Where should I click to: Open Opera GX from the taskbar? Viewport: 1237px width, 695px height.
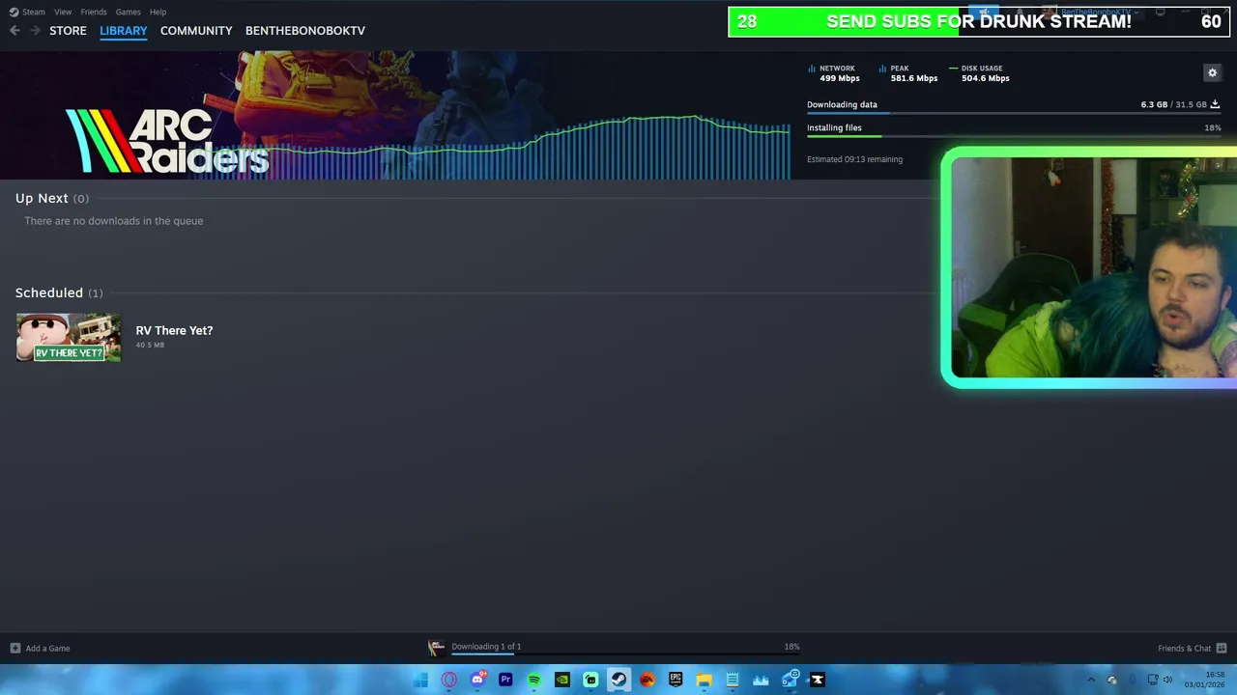click(449, 680)
